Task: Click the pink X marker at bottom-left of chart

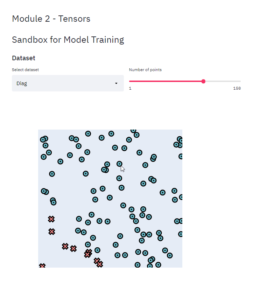Action: [42, 266]
